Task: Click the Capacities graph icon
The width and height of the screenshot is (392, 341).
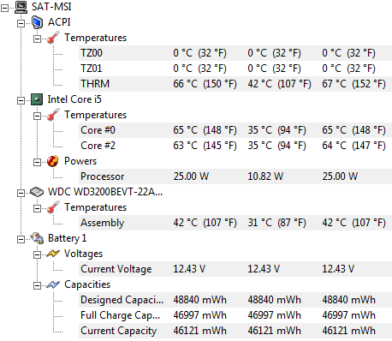Action: click(53, 284)
